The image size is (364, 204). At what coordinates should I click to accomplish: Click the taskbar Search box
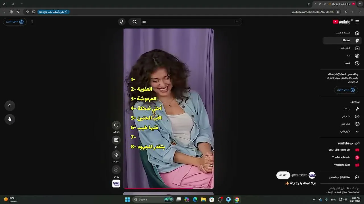point(153,199)
